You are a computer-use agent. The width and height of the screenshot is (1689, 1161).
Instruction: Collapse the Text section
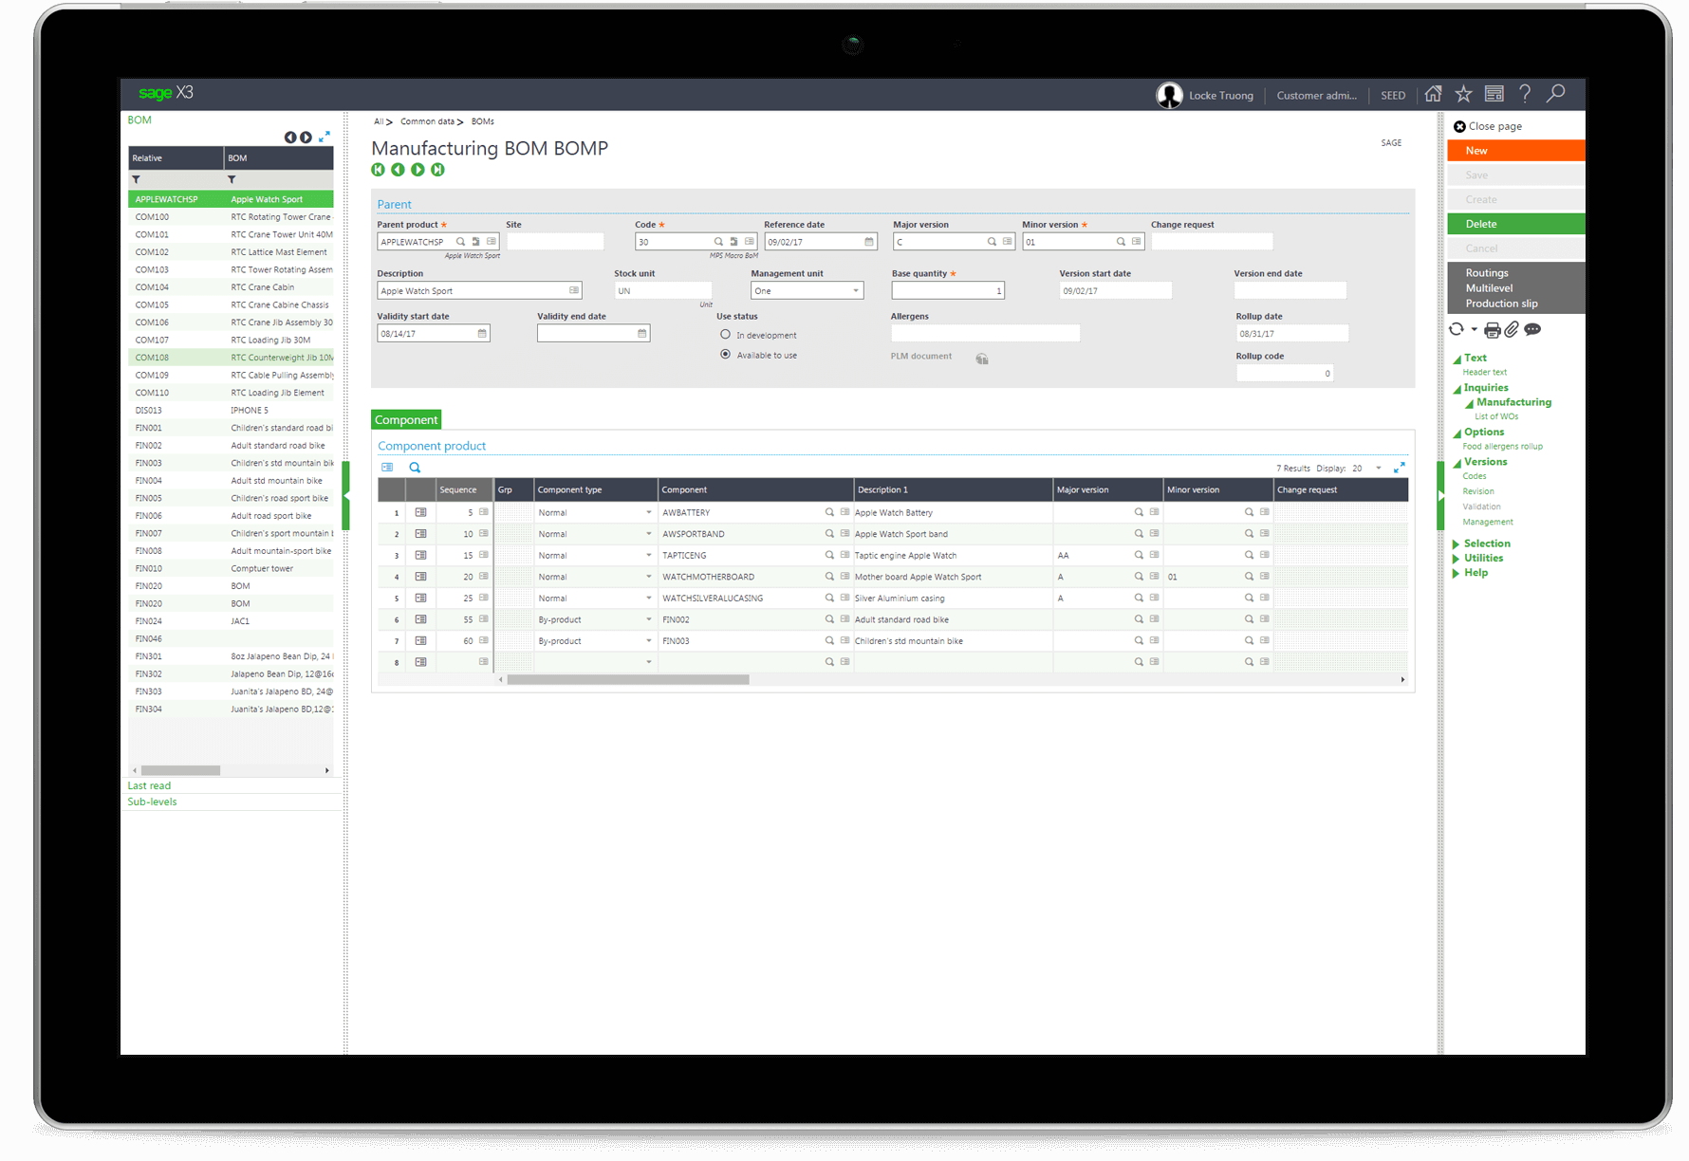coord(1457,359)
